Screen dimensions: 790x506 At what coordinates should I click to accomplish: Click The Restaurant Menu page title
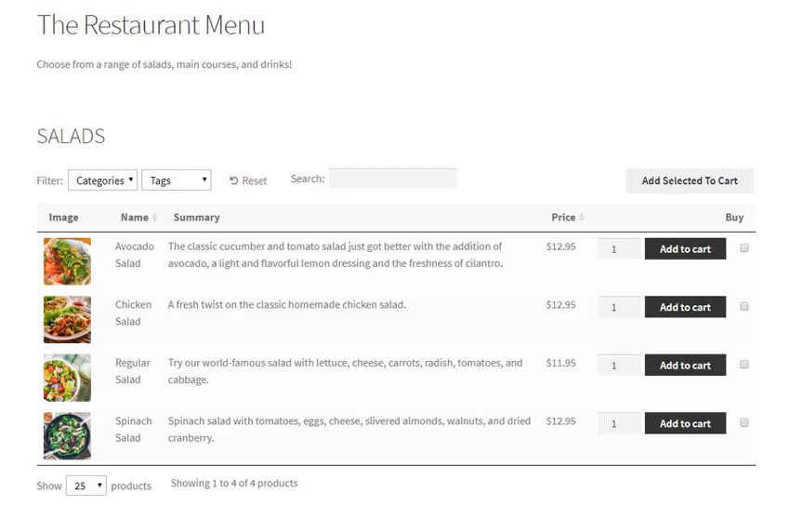click(151, 25)
